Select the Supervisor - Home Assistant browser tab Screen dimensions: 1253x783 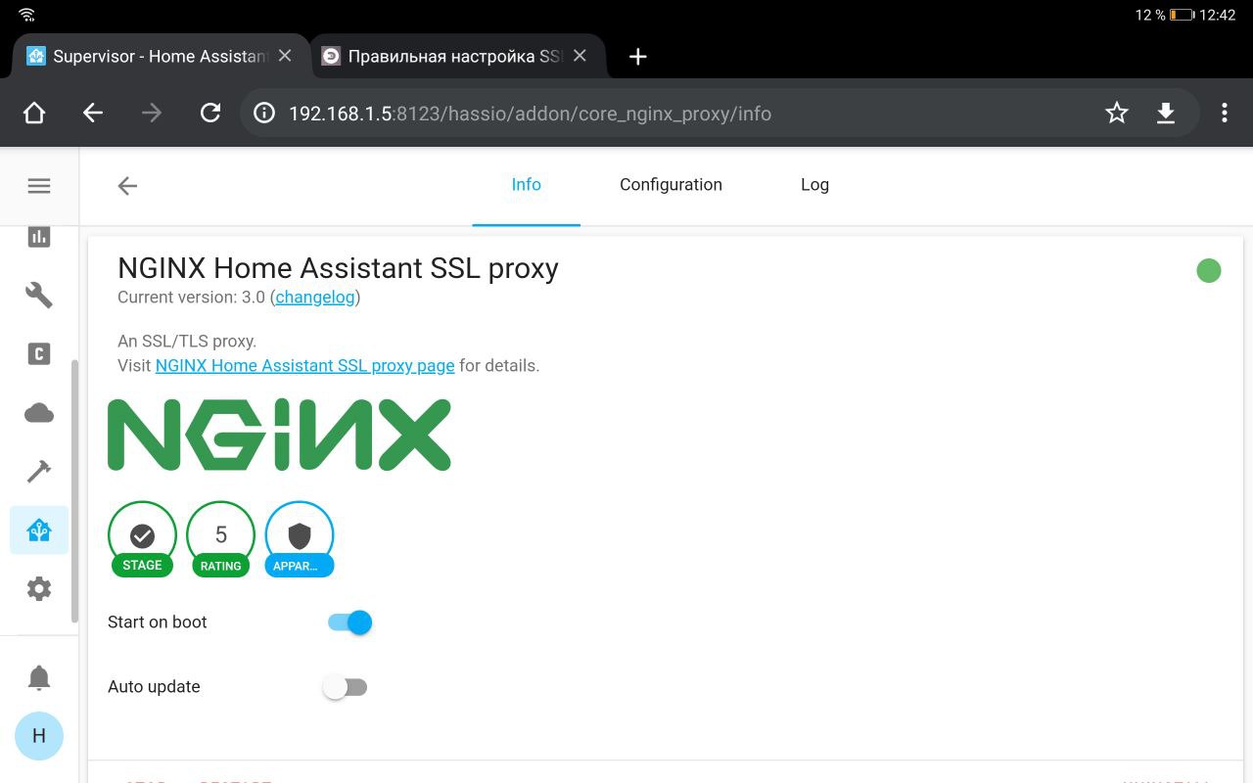(x=162, y=56)
